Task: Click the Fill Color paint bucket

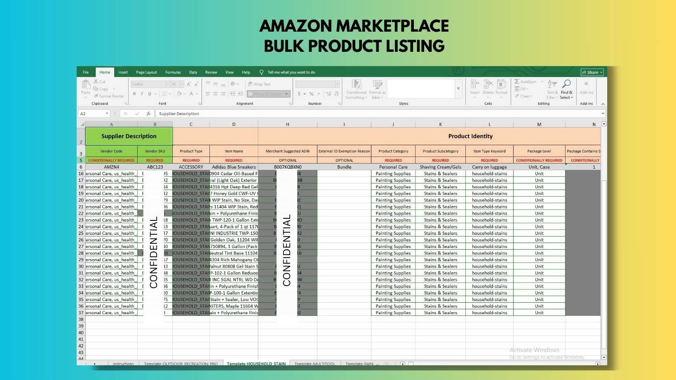Action: click(x=179, y=94)
